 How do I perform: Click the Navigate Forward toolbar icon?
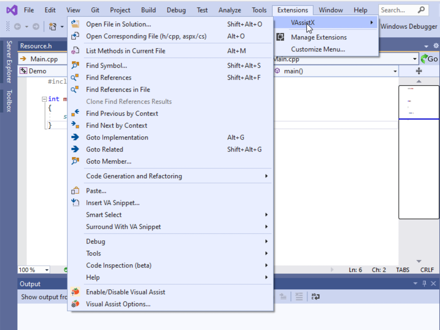[x=36, y=26]
